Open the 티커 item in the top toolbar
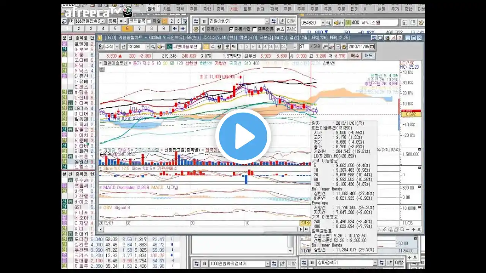 pos(355,8)
